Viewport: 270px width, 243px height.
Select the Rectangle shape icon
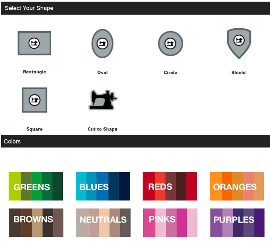pos(34,43)
